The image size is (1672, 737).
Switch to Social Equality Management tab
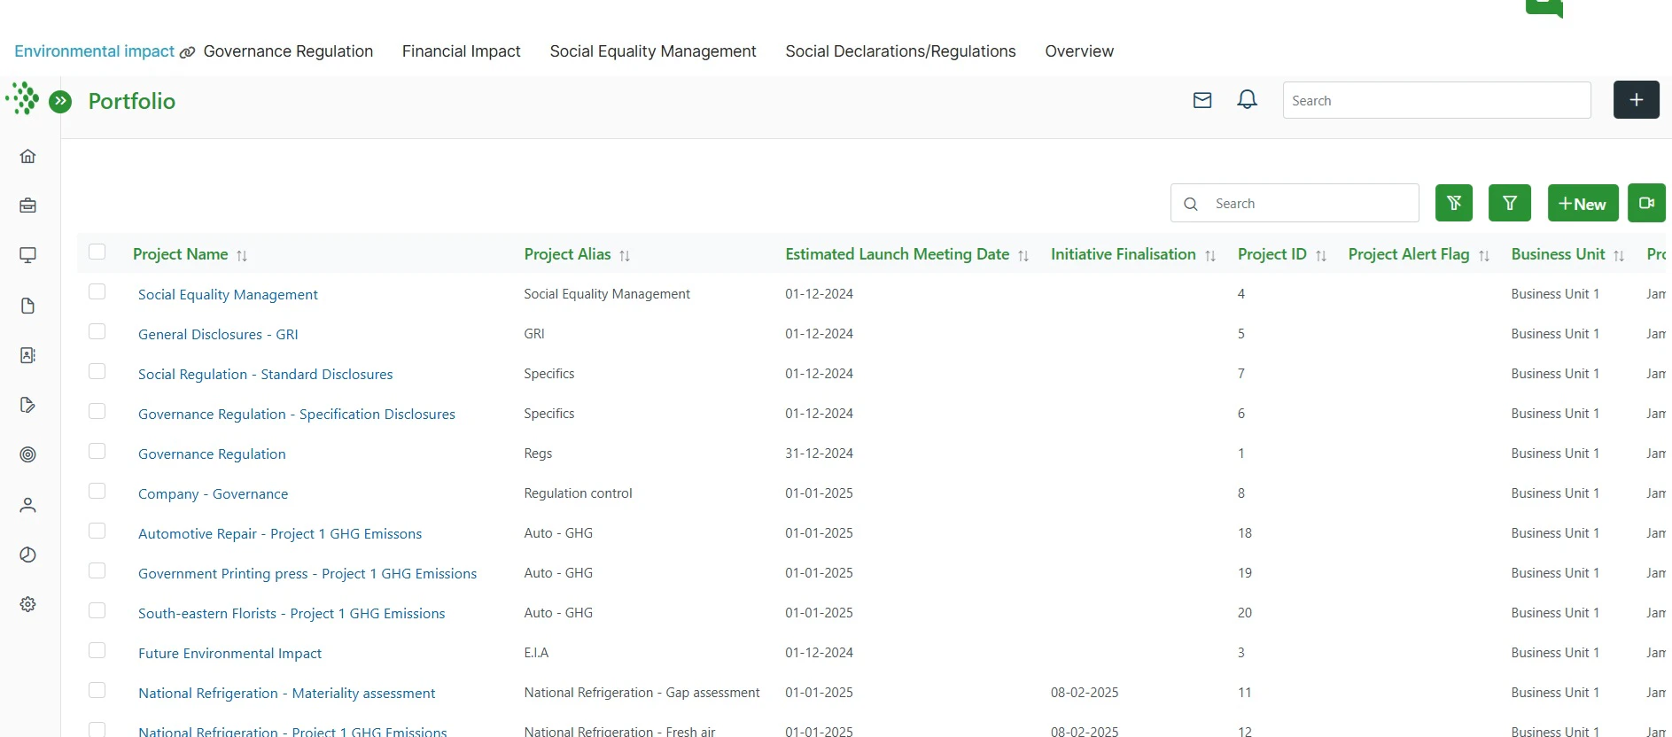(653, 51)
